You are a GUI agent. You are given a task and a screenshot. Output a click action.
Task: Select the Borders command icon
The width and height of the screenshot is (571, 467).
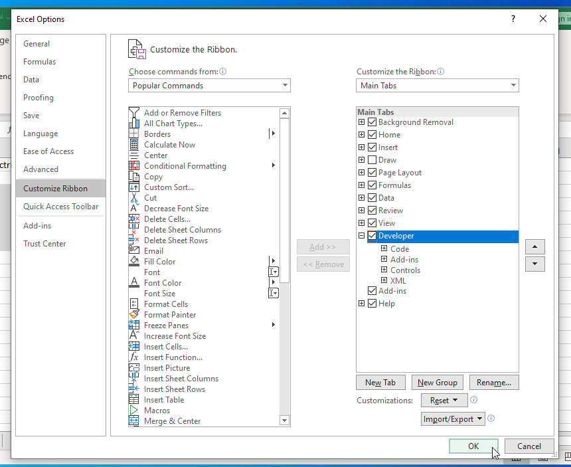pos(134,134)
